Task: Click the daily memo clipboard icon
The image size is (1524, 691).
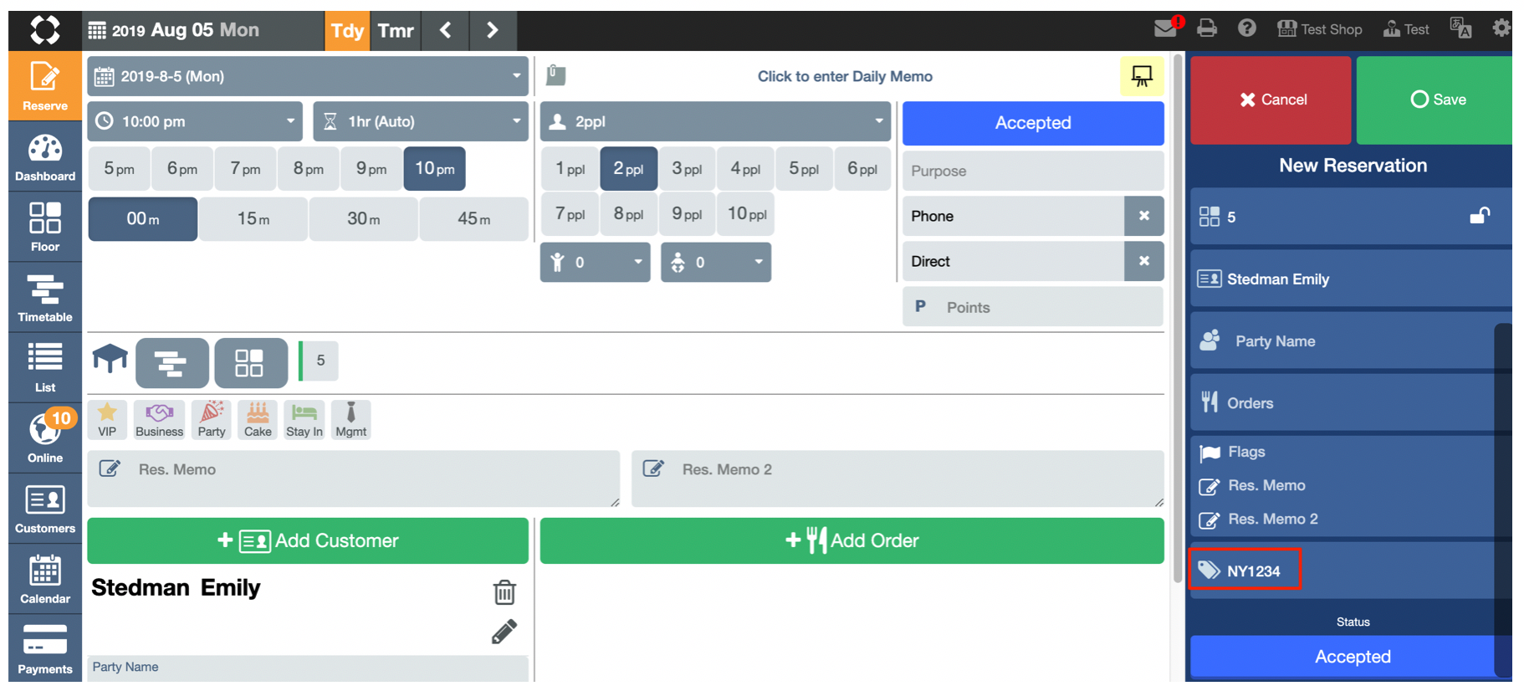Action: pos(556,75)
